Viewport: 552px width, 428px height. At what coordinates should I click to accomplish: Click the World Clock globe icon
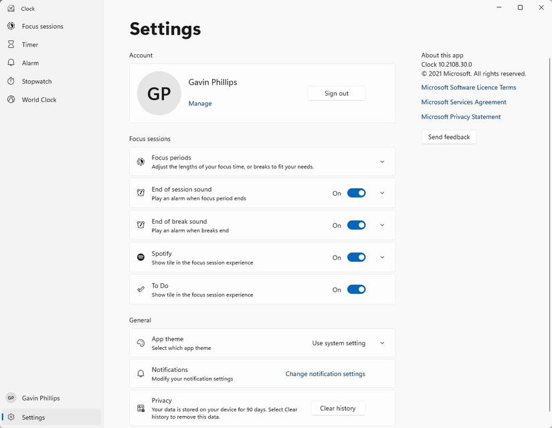pos(11,99)
